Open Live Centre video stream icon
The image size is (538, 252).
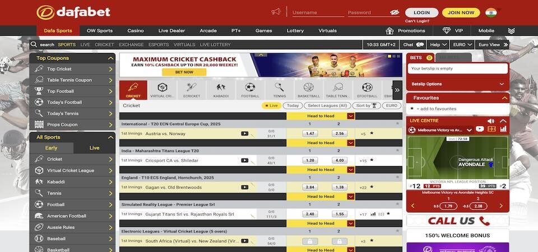480,129
